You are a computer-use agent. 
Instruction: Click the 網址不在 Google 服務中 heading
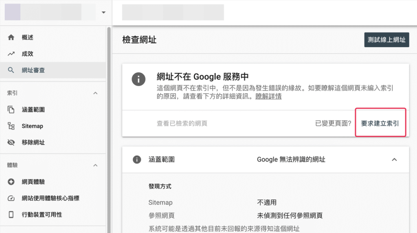(x=203, y=76)
